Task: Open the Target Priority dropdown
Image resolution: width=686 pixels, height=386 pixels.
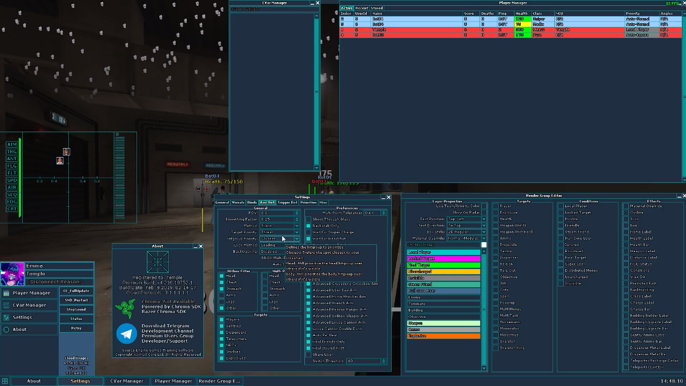Action: (279, 232)
